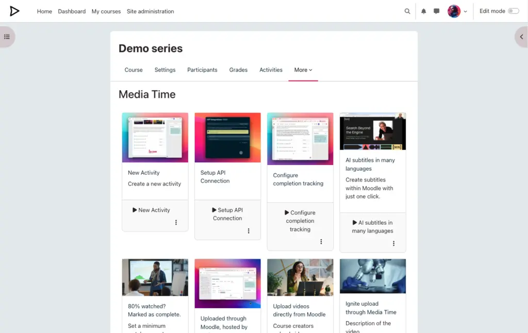Click the Demo series course title
This screenshot has height=333, width=528.
(151, 48)
